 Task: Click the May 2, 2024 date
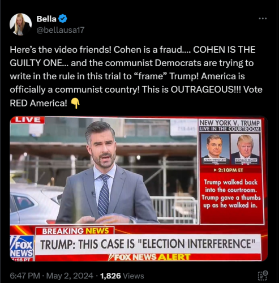70,276
